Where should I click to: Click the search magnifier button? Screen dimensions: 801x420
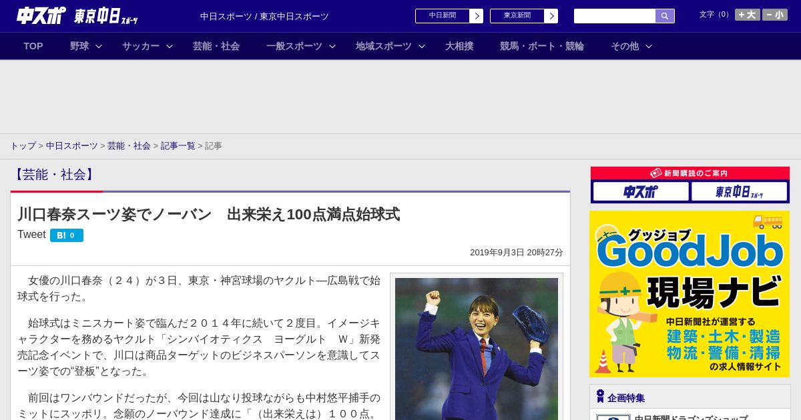(665, 16)
